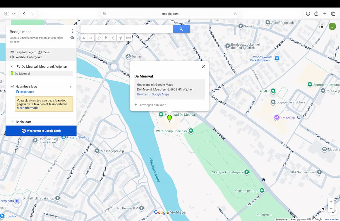Screen dimensions: 340x221
Task: Zoom in with the plus button
Action: [x=331, y=202]
